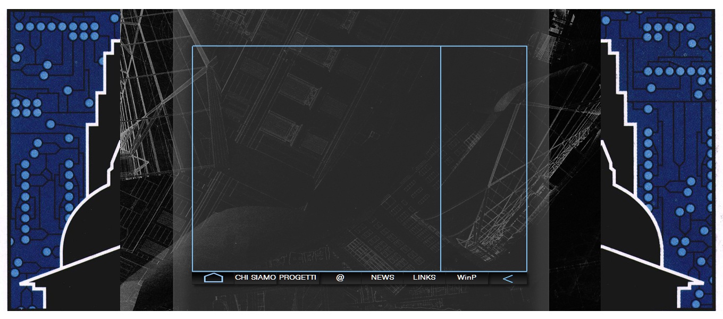723x319 pixels.
Task: Click the back arrow icon
Action: point(508,279)
